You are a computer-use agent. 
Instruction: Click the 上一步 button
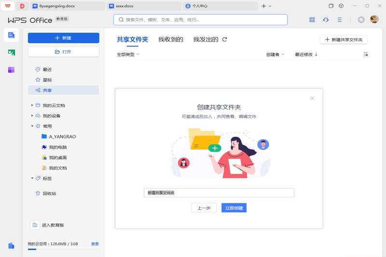(x=204, y=208)
